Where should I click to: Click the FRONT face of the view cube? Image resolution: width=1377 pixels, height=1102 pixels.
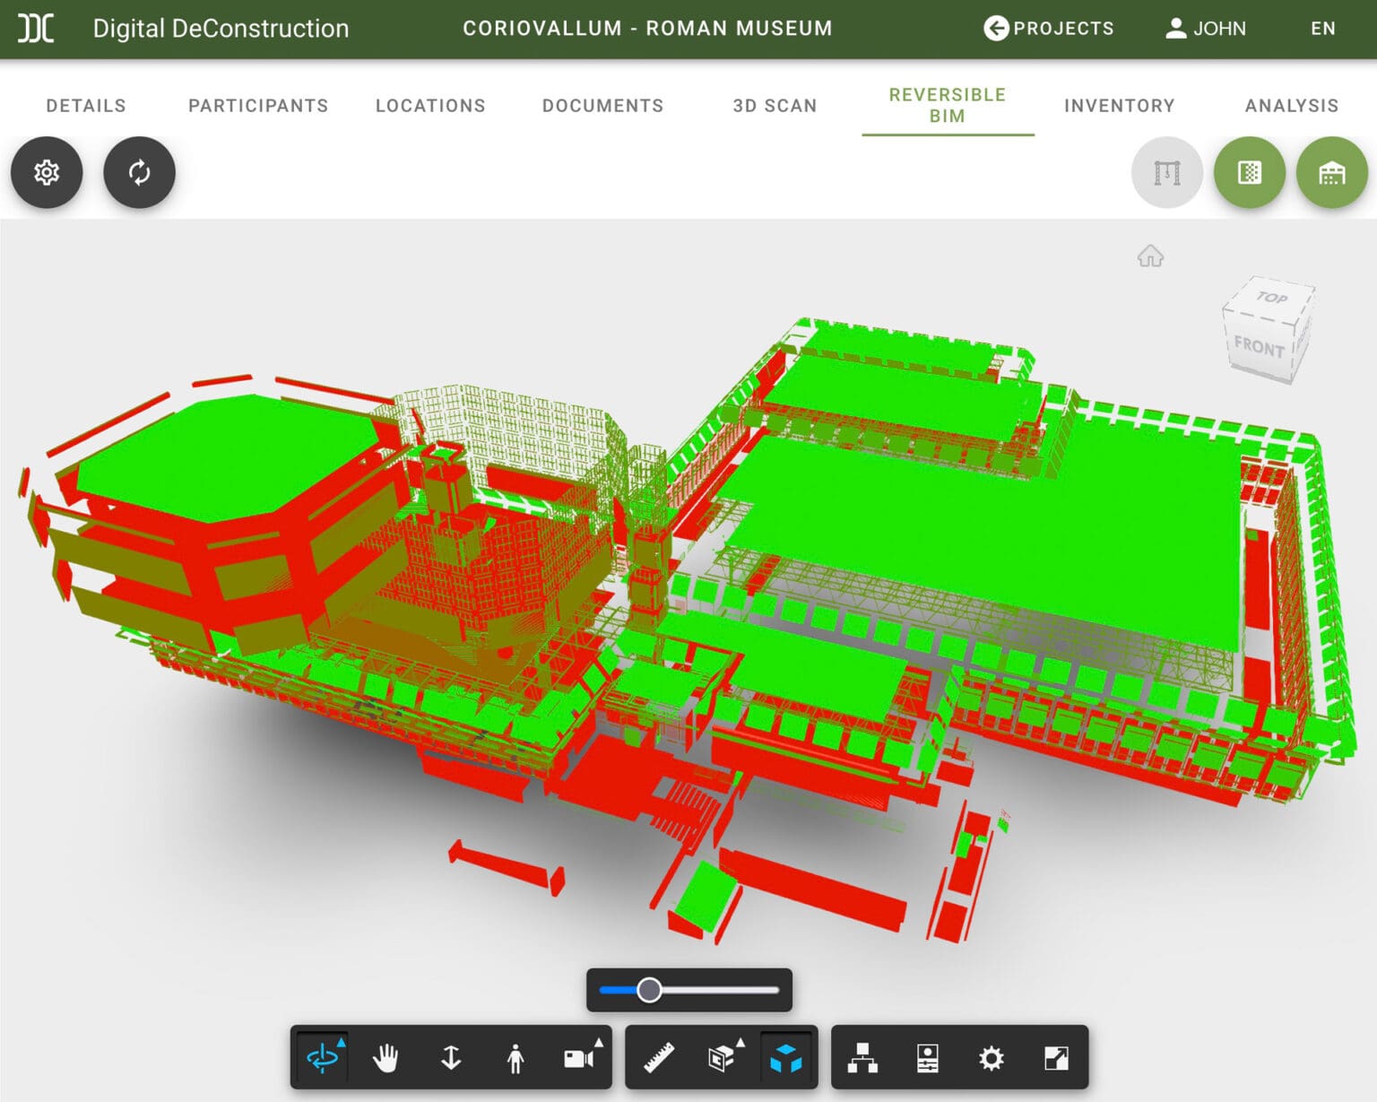(x=1262, y=349)
